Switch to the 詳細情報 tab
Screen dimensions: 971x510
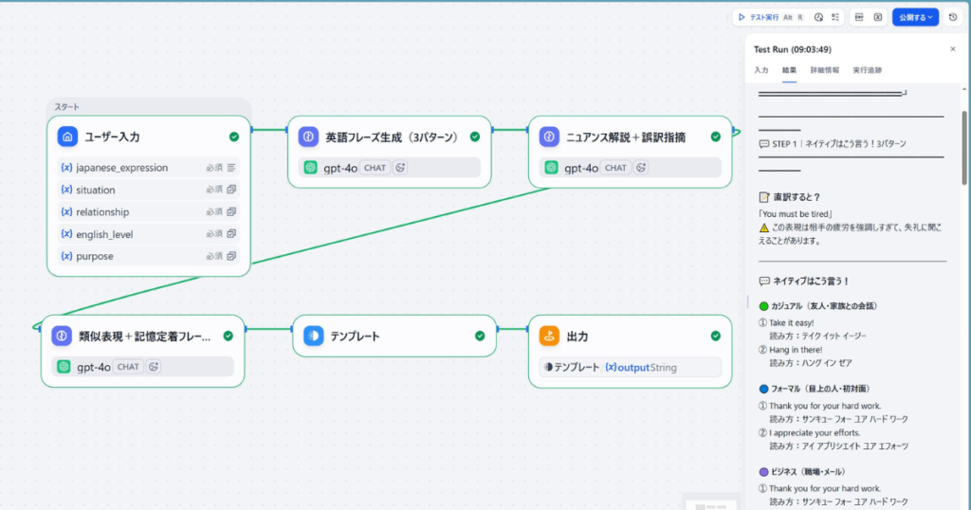point(824,70)
